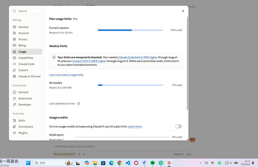Click the boosted limits info icon
The image size is (258, 167).
point(54,57)
